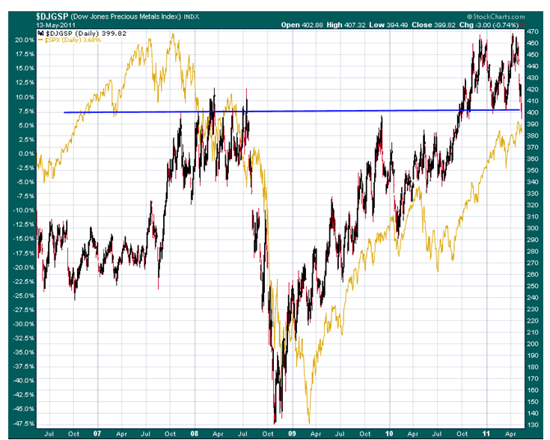Click the year '08' on the time axis
This screenshot has height=440, width=550.
pyautogui.click(x=195, y=434)
